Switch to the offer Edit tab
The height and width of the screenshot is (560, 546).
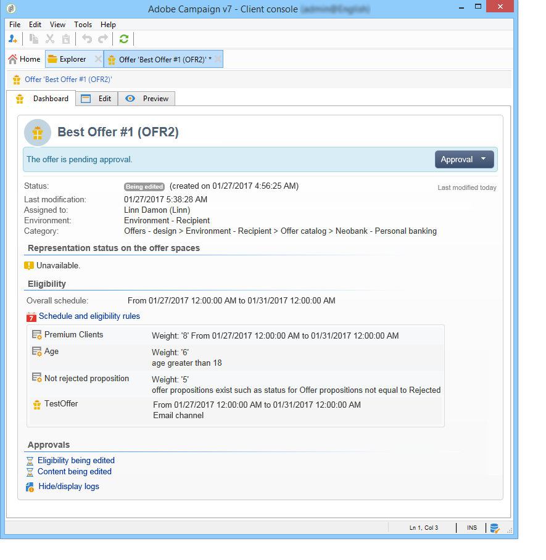(96, 99)
